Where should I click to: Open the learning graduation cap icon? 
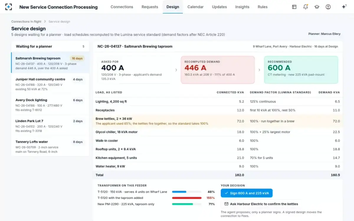317,7
